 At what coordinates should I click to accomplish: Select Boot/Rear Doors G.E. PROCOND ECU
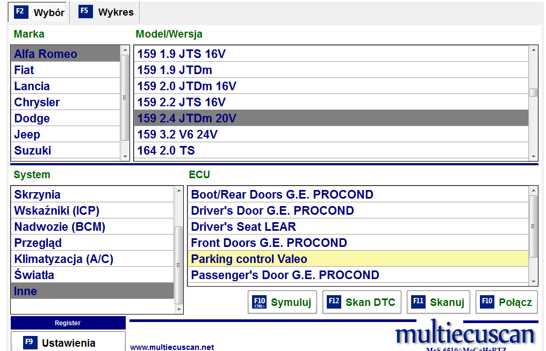[x=358, y=194]
